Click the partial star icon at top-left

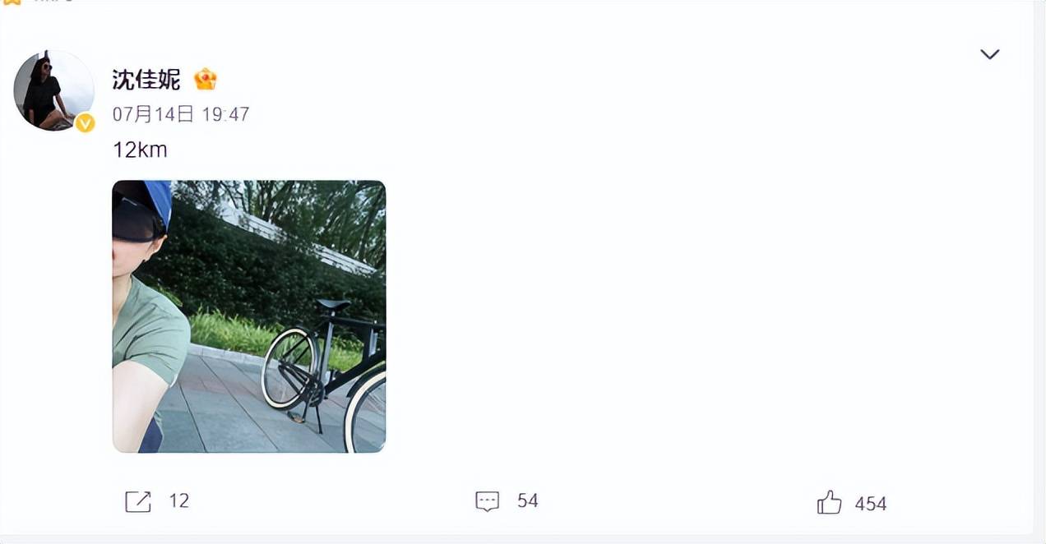point(12,2)
